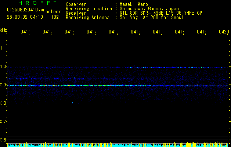Select the antenna text 5el Yagi Az 280 for Seoul
This screenshot has width=231, height=147.
point(152,18)
